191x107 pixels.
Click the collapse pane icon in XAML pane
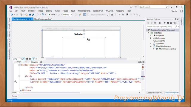(x=144, y=62)
